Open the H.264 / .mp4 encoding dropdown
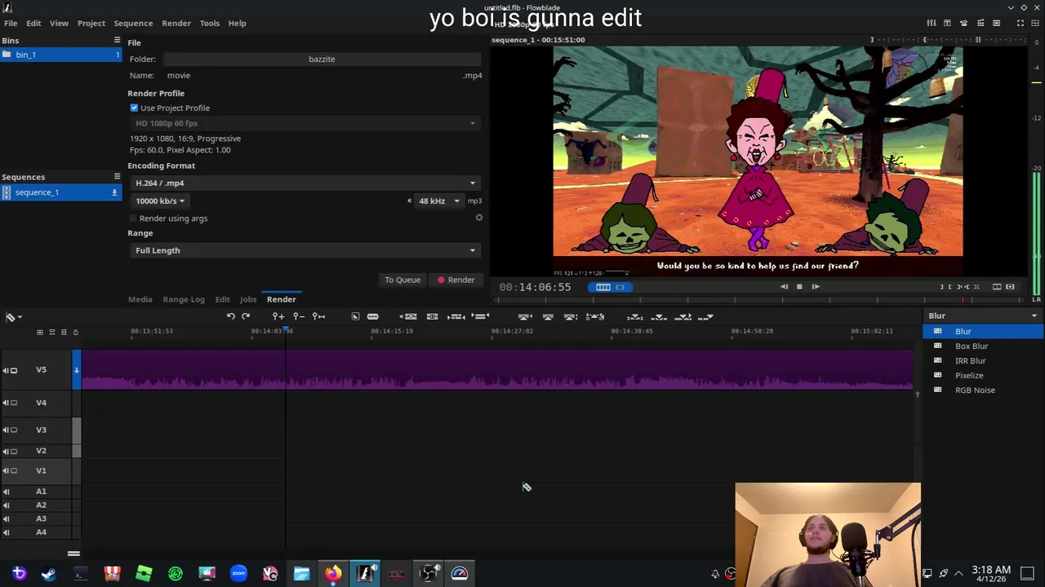The width and height of the screenshot is (1045, 587). [x=305, y=183]
